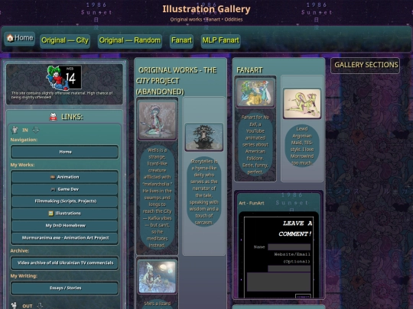This screenshot has height=309, width=413.
Task: Open the Original — Random gallery tab
Action: [129, 40]
